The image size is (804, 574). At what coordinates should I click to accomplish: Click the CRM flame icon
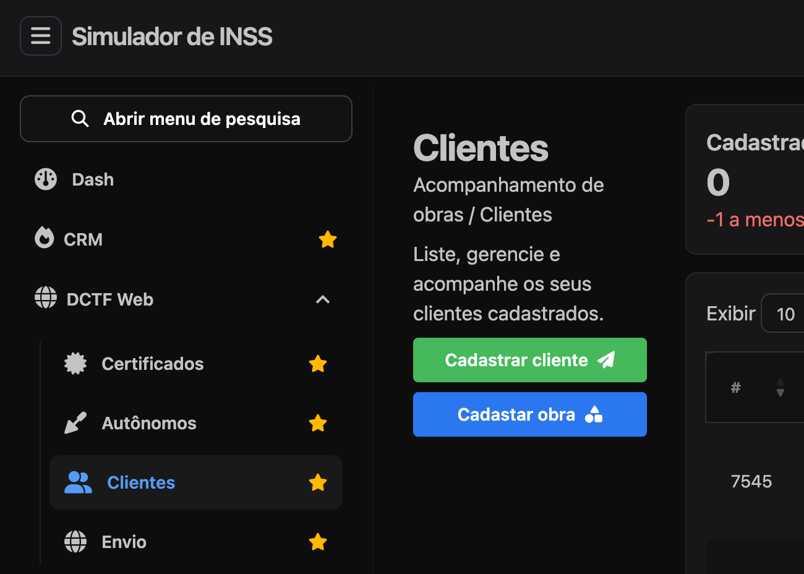click(x=45, y=238)
